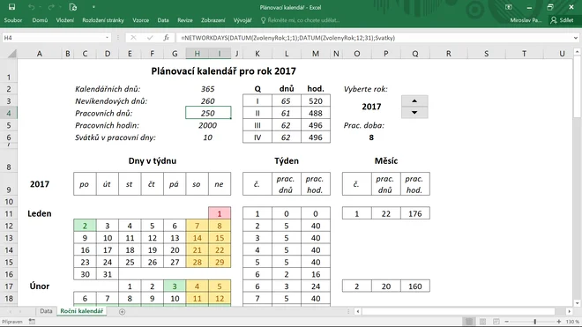Add a new sheet with plus icon
Screen dimensions: 582x327
click(x=122, y=311)
